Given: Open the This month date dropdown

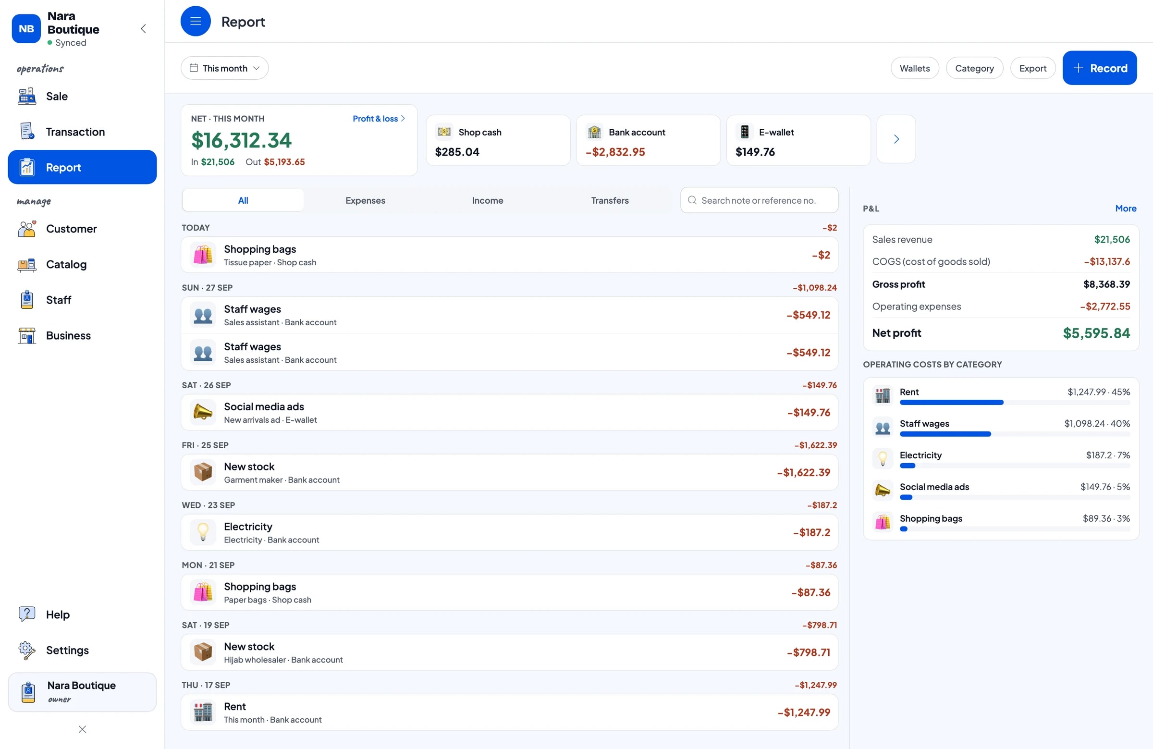Looking at the screenshot, I should [225, 68].
